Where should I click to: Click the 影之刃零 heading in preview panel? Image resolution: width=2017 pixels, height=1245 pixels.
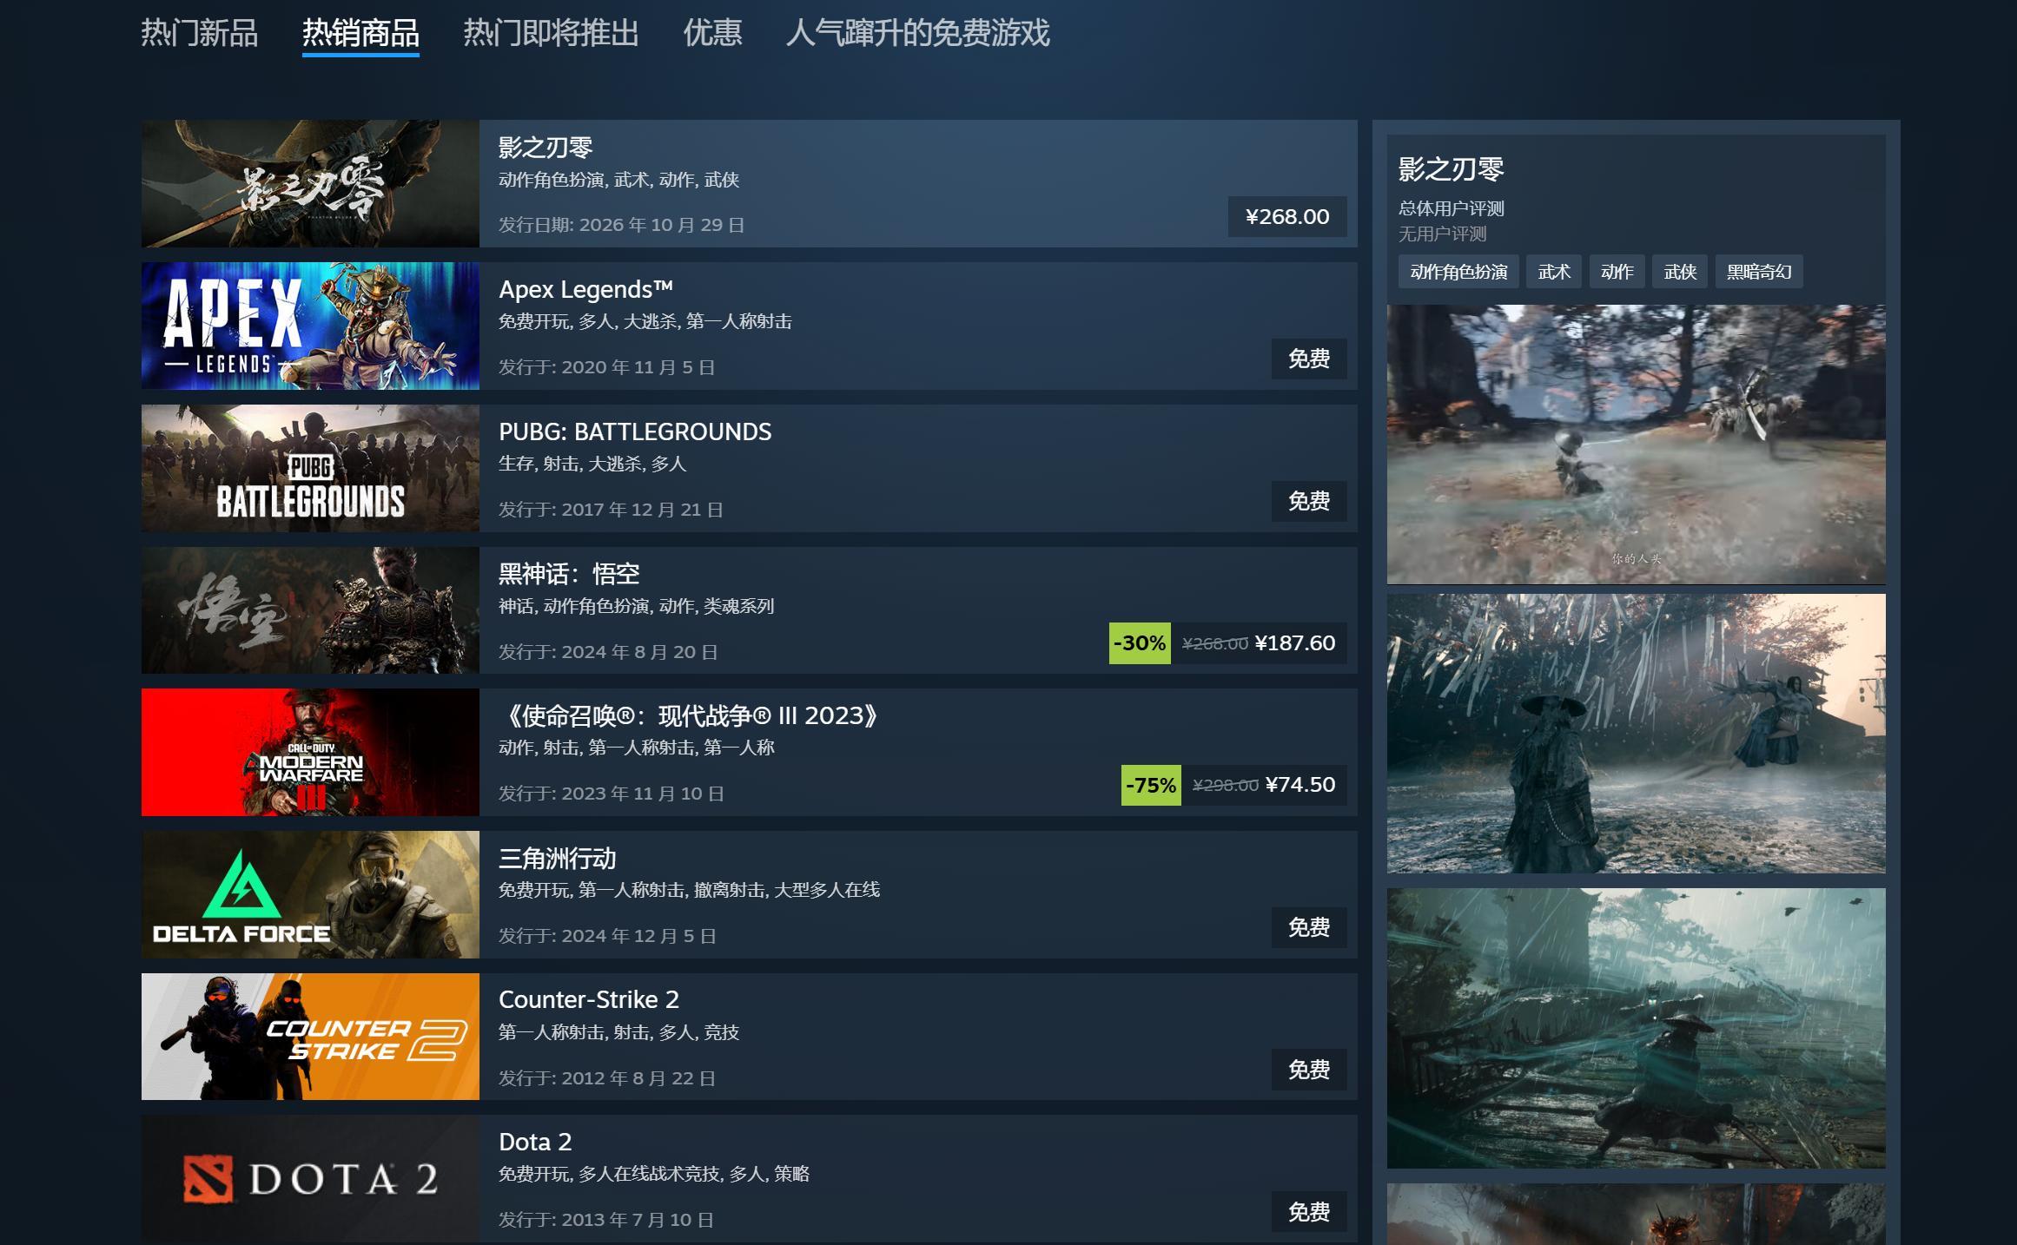(x=1451, y=168)
